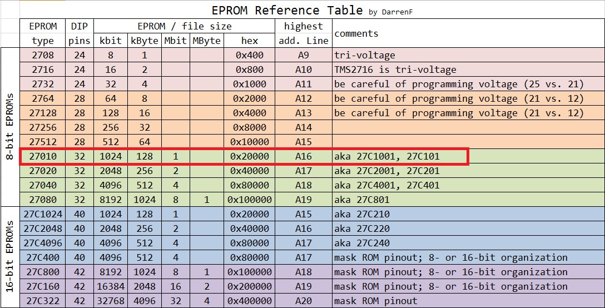Click the 'mask ROM pinout' only comment
The height and width of the screenshot is (308, 605).
pos(375,301)
